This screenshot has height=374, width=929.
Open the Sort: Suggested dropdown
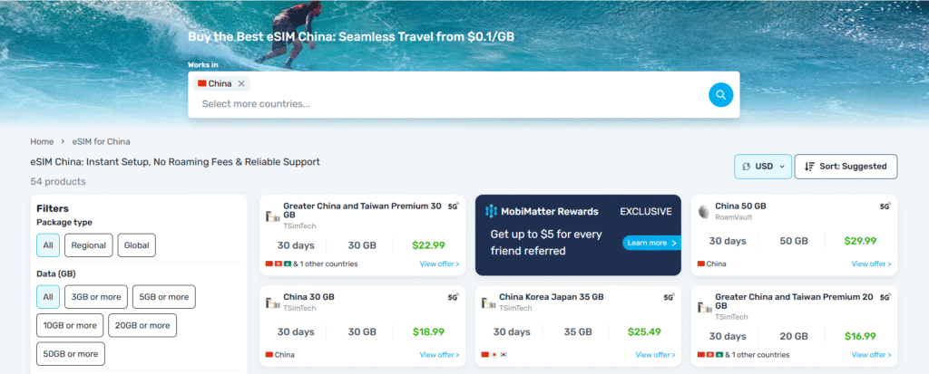(846, 167)
